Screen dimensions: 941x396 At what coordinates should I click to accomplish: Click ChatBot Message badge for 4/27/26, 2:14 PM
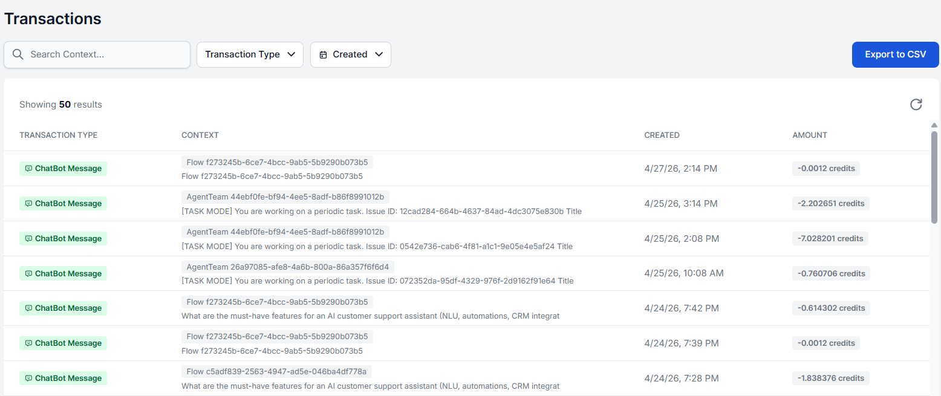(x=63, y=169)
